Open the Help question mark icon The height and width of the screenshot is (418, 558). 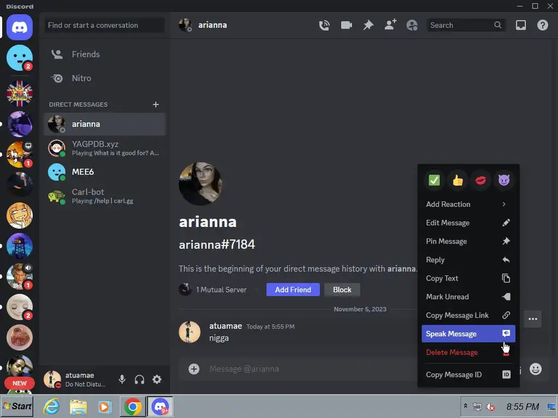(543, 25)
